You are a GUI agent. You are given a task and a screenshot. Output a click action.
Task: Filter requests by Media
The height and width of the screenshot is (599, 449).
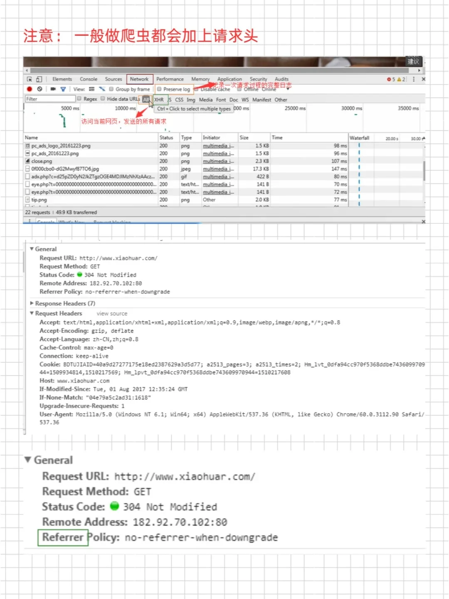click(x=206, y=100)
